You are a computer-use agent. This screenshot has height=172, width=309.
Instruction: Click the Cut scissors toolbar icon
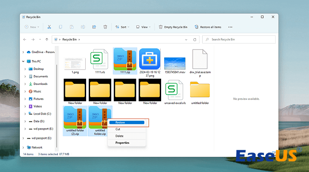[x=49, y=27]
